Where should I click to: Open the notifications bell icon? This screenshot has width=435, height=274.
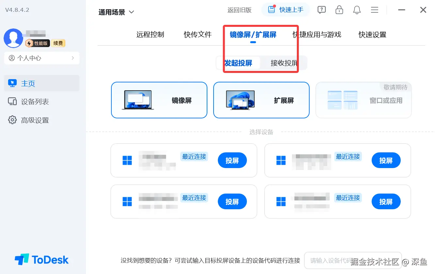tap(357, 10)
